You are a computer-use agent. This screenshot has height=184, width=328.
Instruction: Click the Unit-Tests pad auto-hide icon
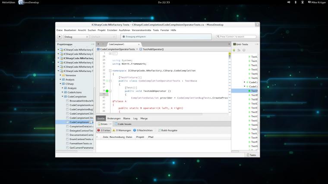pos(257,44)
